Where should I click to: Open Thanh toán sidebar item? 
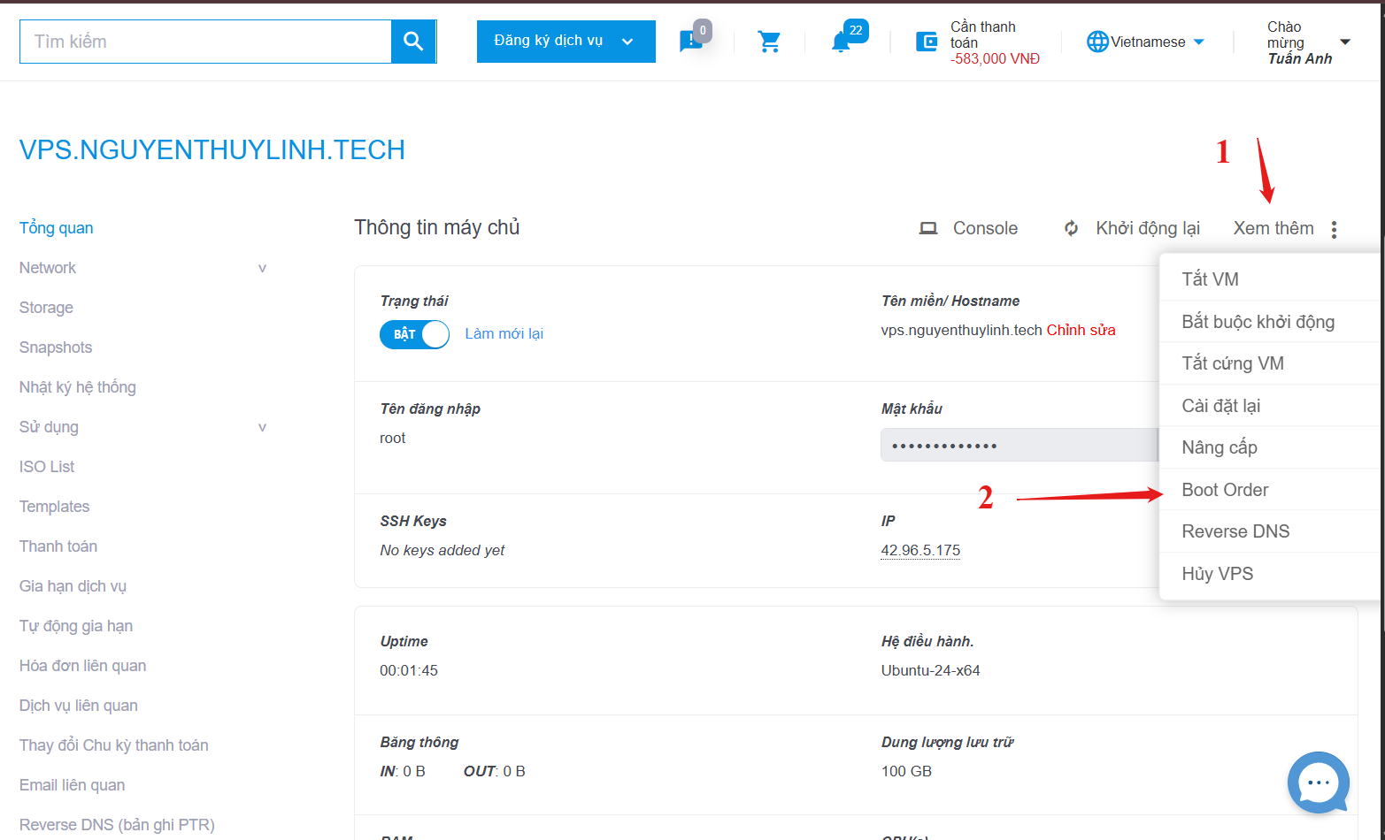point(58,546)
